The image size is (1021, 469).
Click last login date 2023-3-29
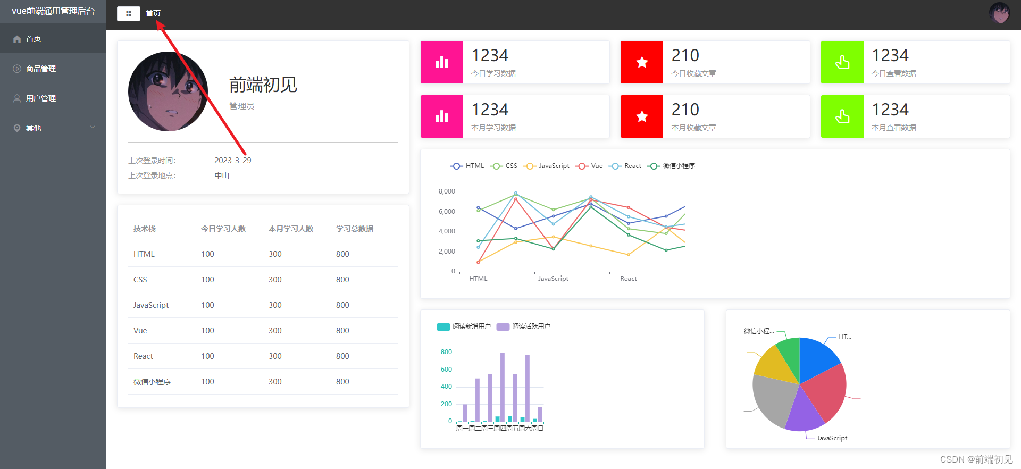click(x=233, y=161)
